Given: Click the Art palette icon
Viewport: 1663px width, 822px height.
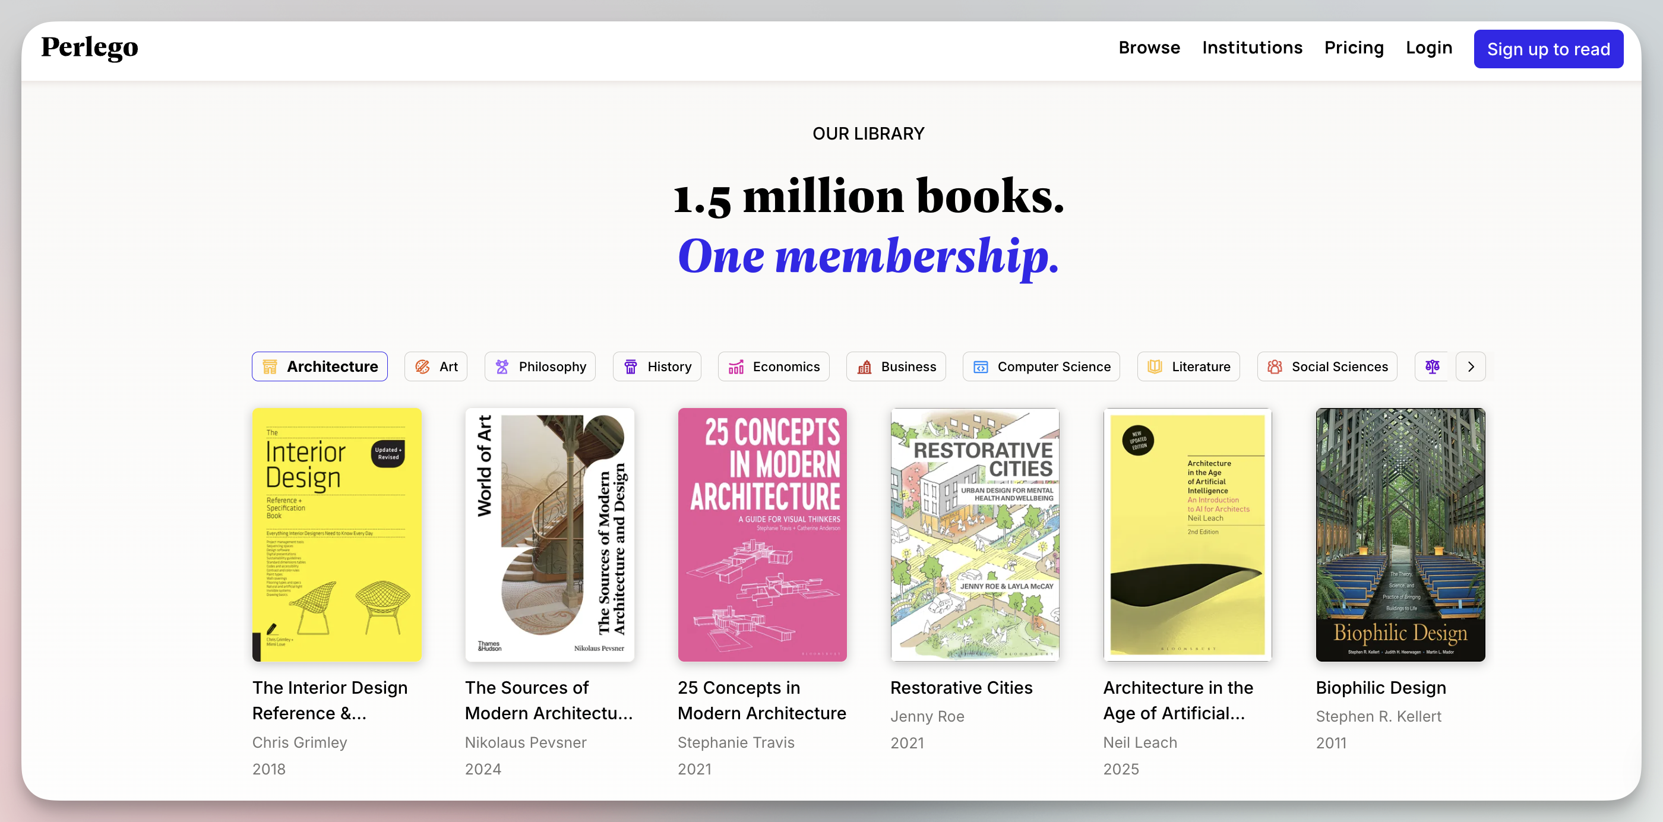Looking at the screenshot, I should [422, 367].
